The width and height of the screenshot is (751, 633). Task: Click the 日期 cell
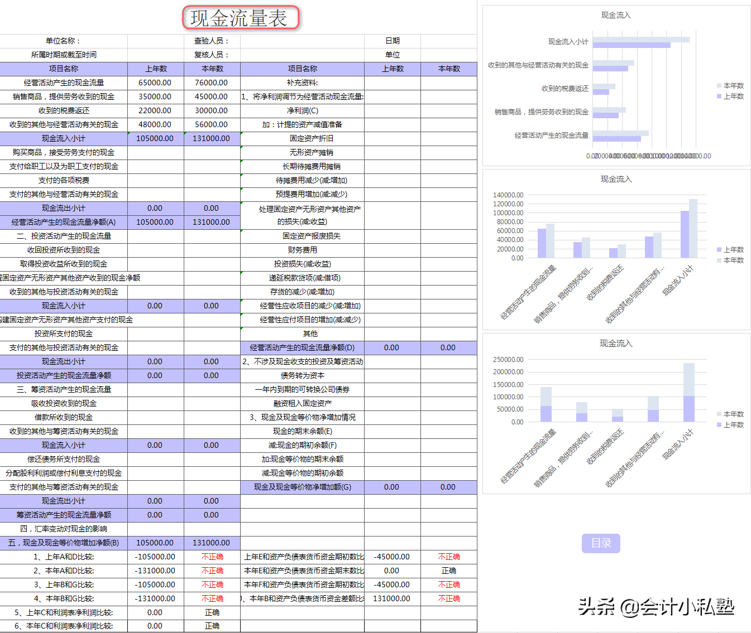click(x=393, y=41)
